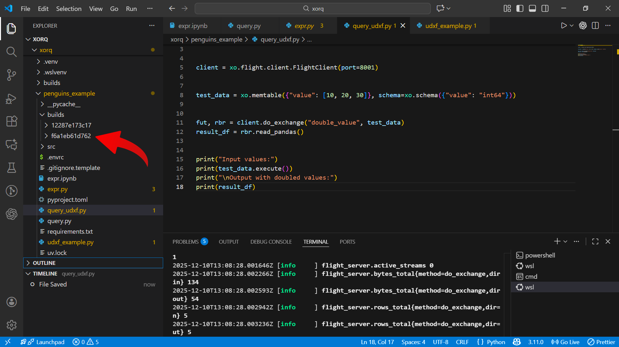The height and width of the screenshot is (347, 619).
Task: Switch to the udxf_example.py tab
Action: point(448,26)
